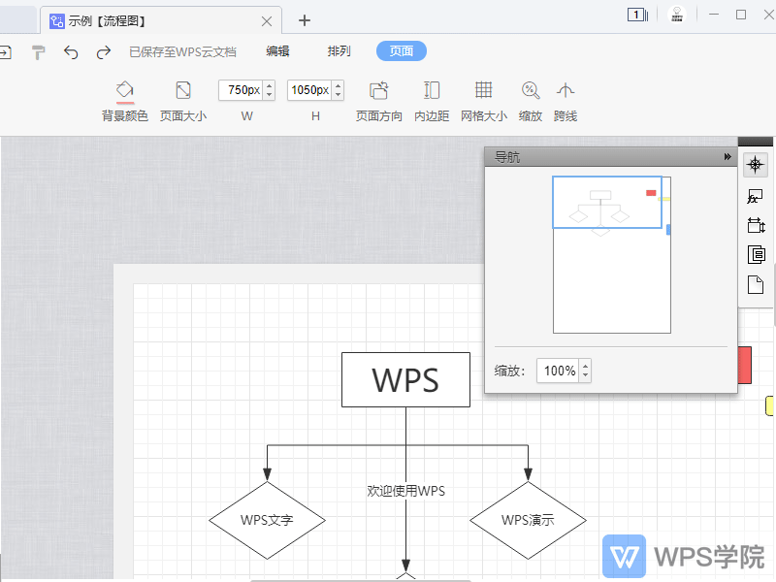Open the sidebar icon below the fx icon
Viewport: 776px width, 582px height.
(756, 225)
